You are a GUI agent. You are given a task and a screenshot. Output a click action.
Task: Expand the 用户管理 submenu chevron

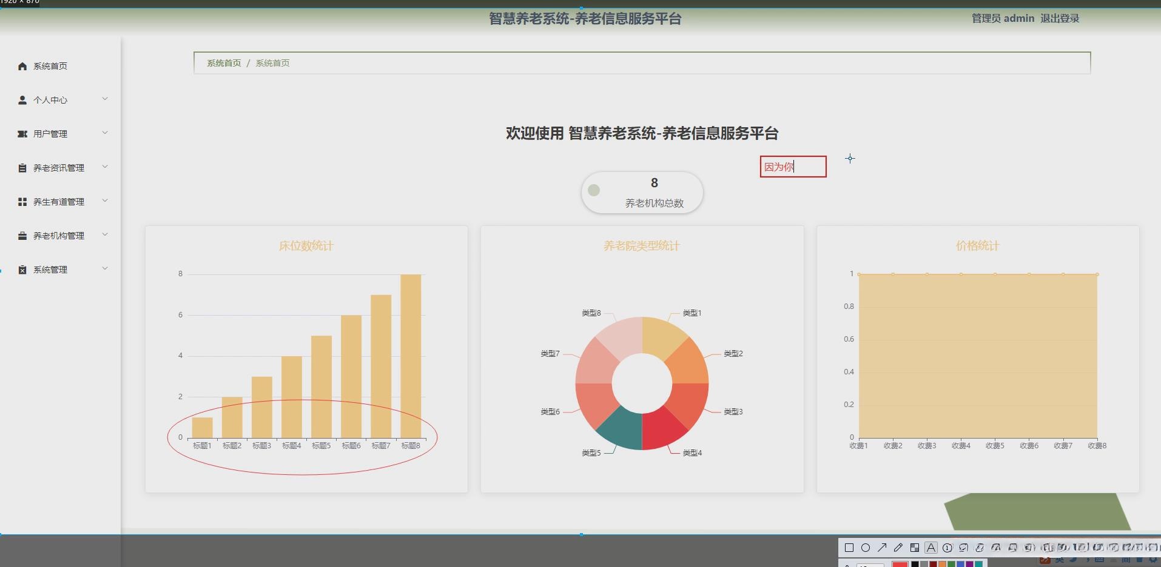coord(105,133)
